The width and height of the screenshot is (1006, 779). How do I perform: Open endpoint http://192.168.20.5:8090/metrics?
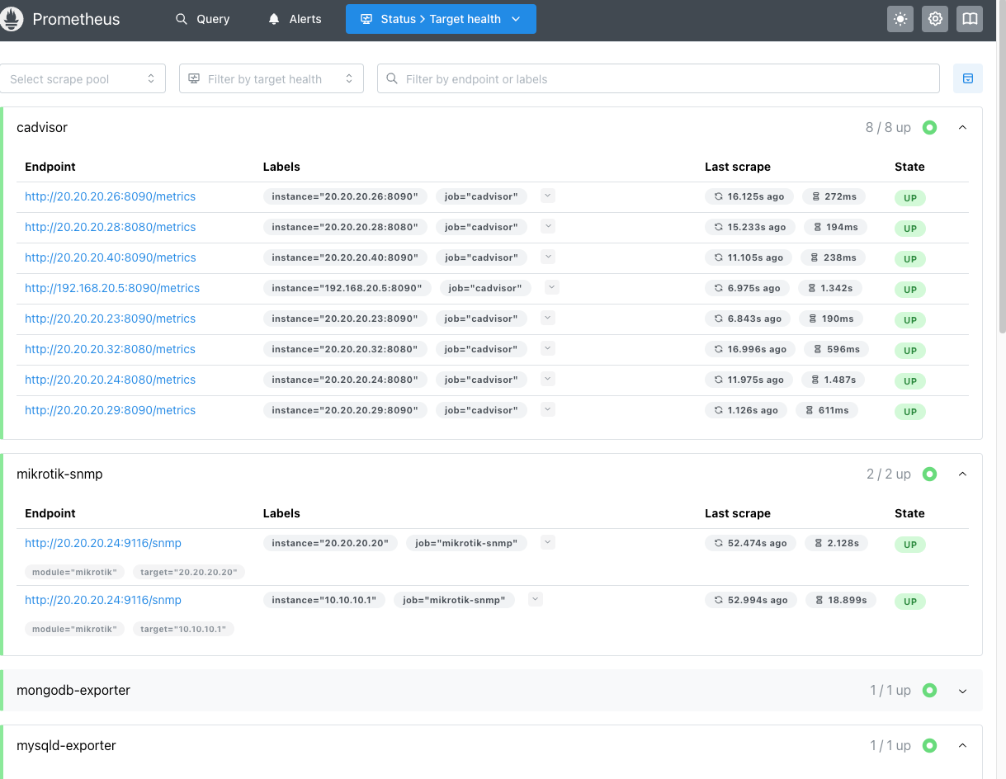pyautogui.click(x=112, y=288)
